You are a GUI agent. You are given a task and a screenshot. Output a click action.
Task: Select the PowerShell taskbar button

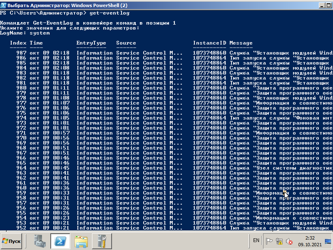point(60,241)
